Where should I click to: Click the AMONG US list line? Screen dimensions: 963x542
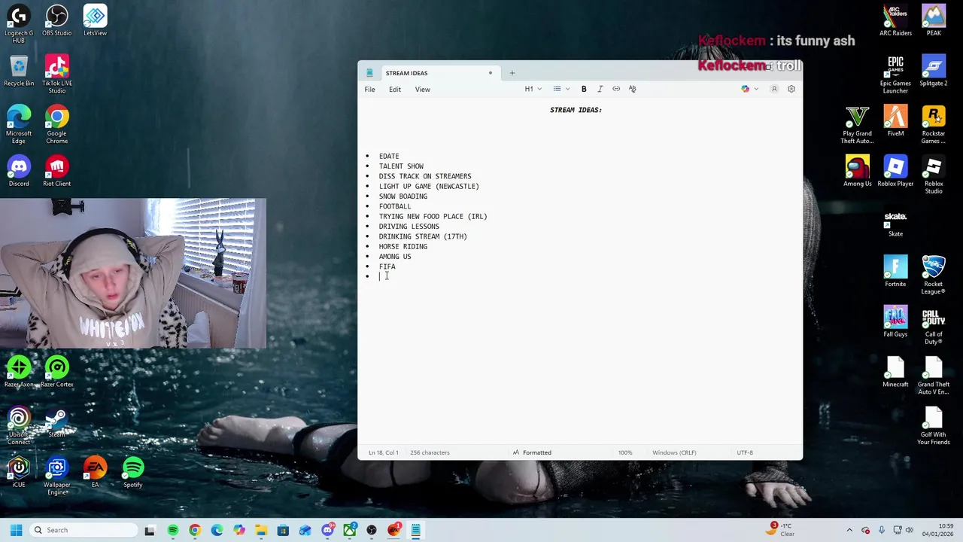[x=395, y=257]
